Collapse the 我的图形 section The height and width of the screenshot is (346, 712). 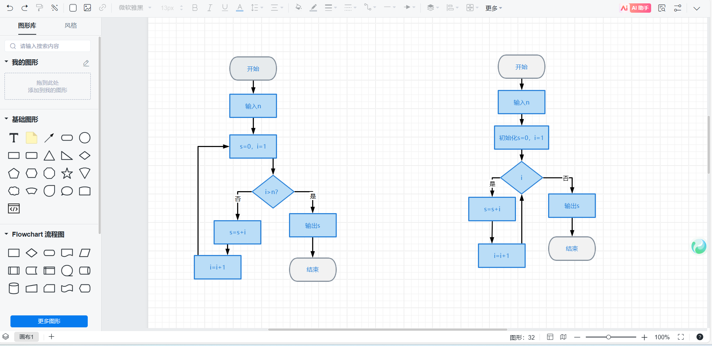[x=6, y=62]
